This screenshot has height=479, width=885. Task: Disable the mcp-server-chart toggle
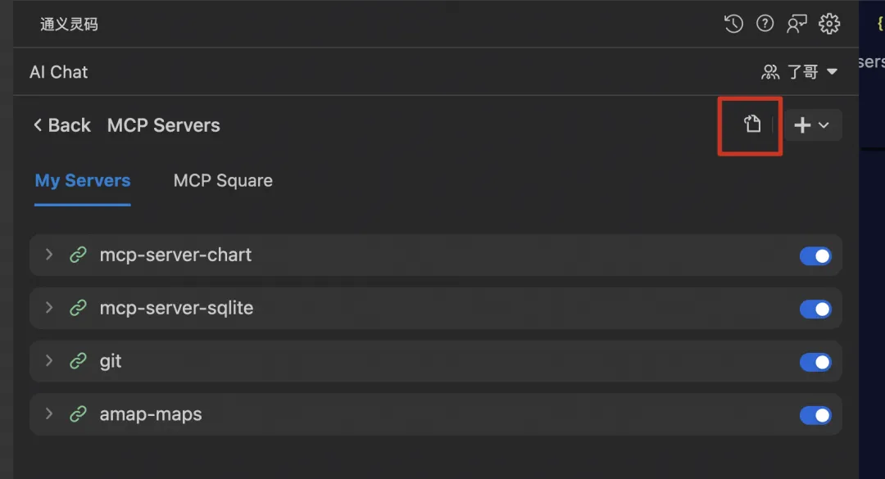coord(815,256)
